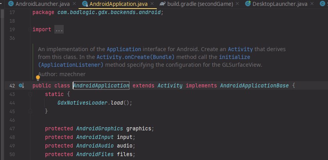Click the AndroidLauncher.java class file icon
The height and width of the screenshot is (160, 328).
(x=11, y=4)
